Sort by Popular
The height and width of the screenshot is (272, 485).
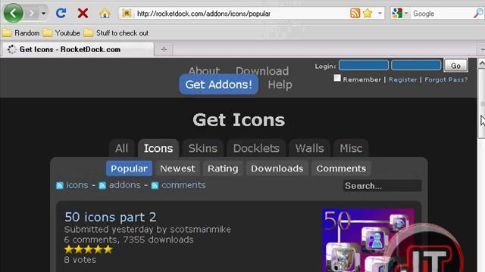(129, 168)
